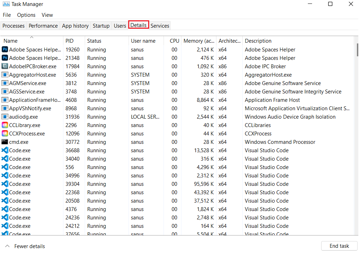Click the End task button
Viewport: 359px width, 253px height.
click(x=339, y=246)
